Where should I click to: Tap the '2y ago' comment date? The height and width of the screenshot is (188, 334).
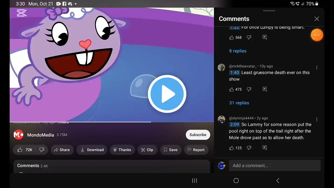click(262, 118)
